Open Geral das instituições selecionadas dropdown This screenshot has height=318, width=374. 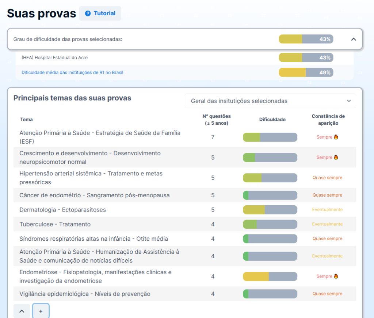[x=270, y=101]
